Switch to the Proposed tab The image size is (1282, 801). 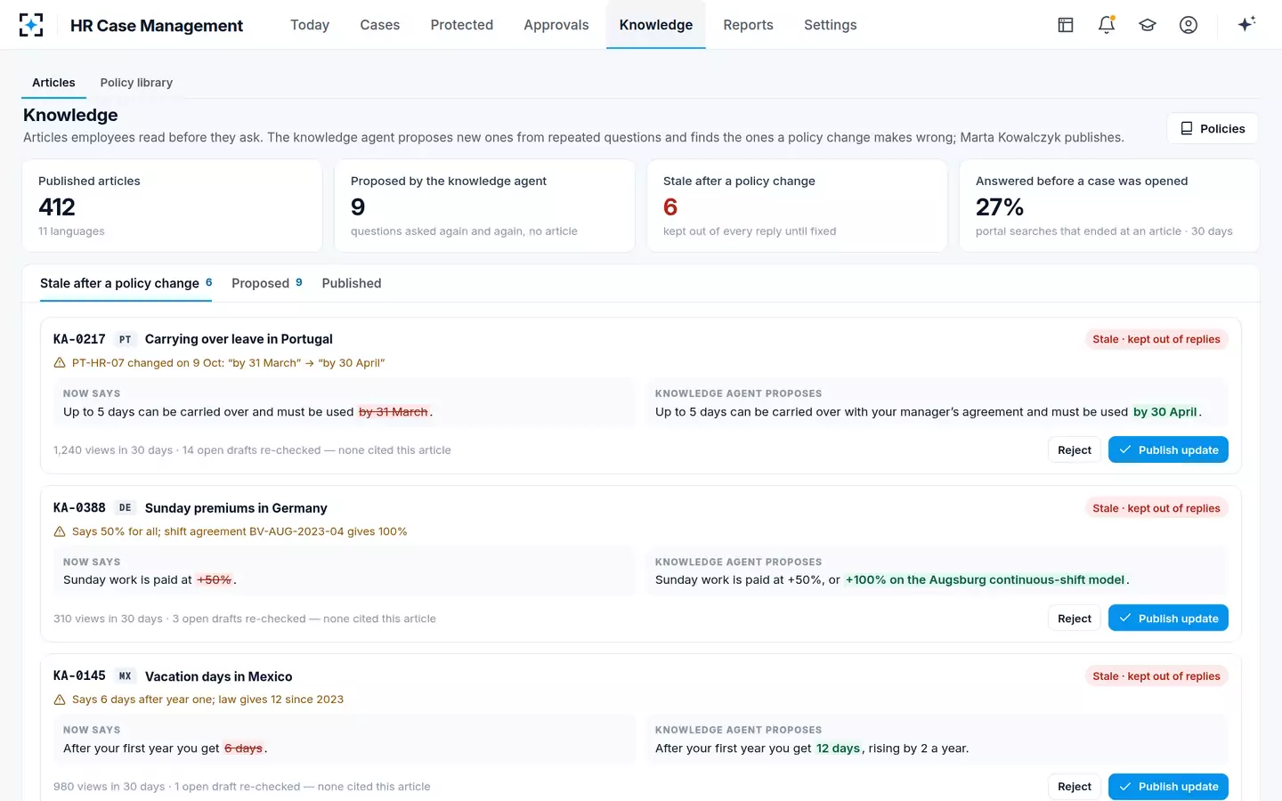[267, 283]
